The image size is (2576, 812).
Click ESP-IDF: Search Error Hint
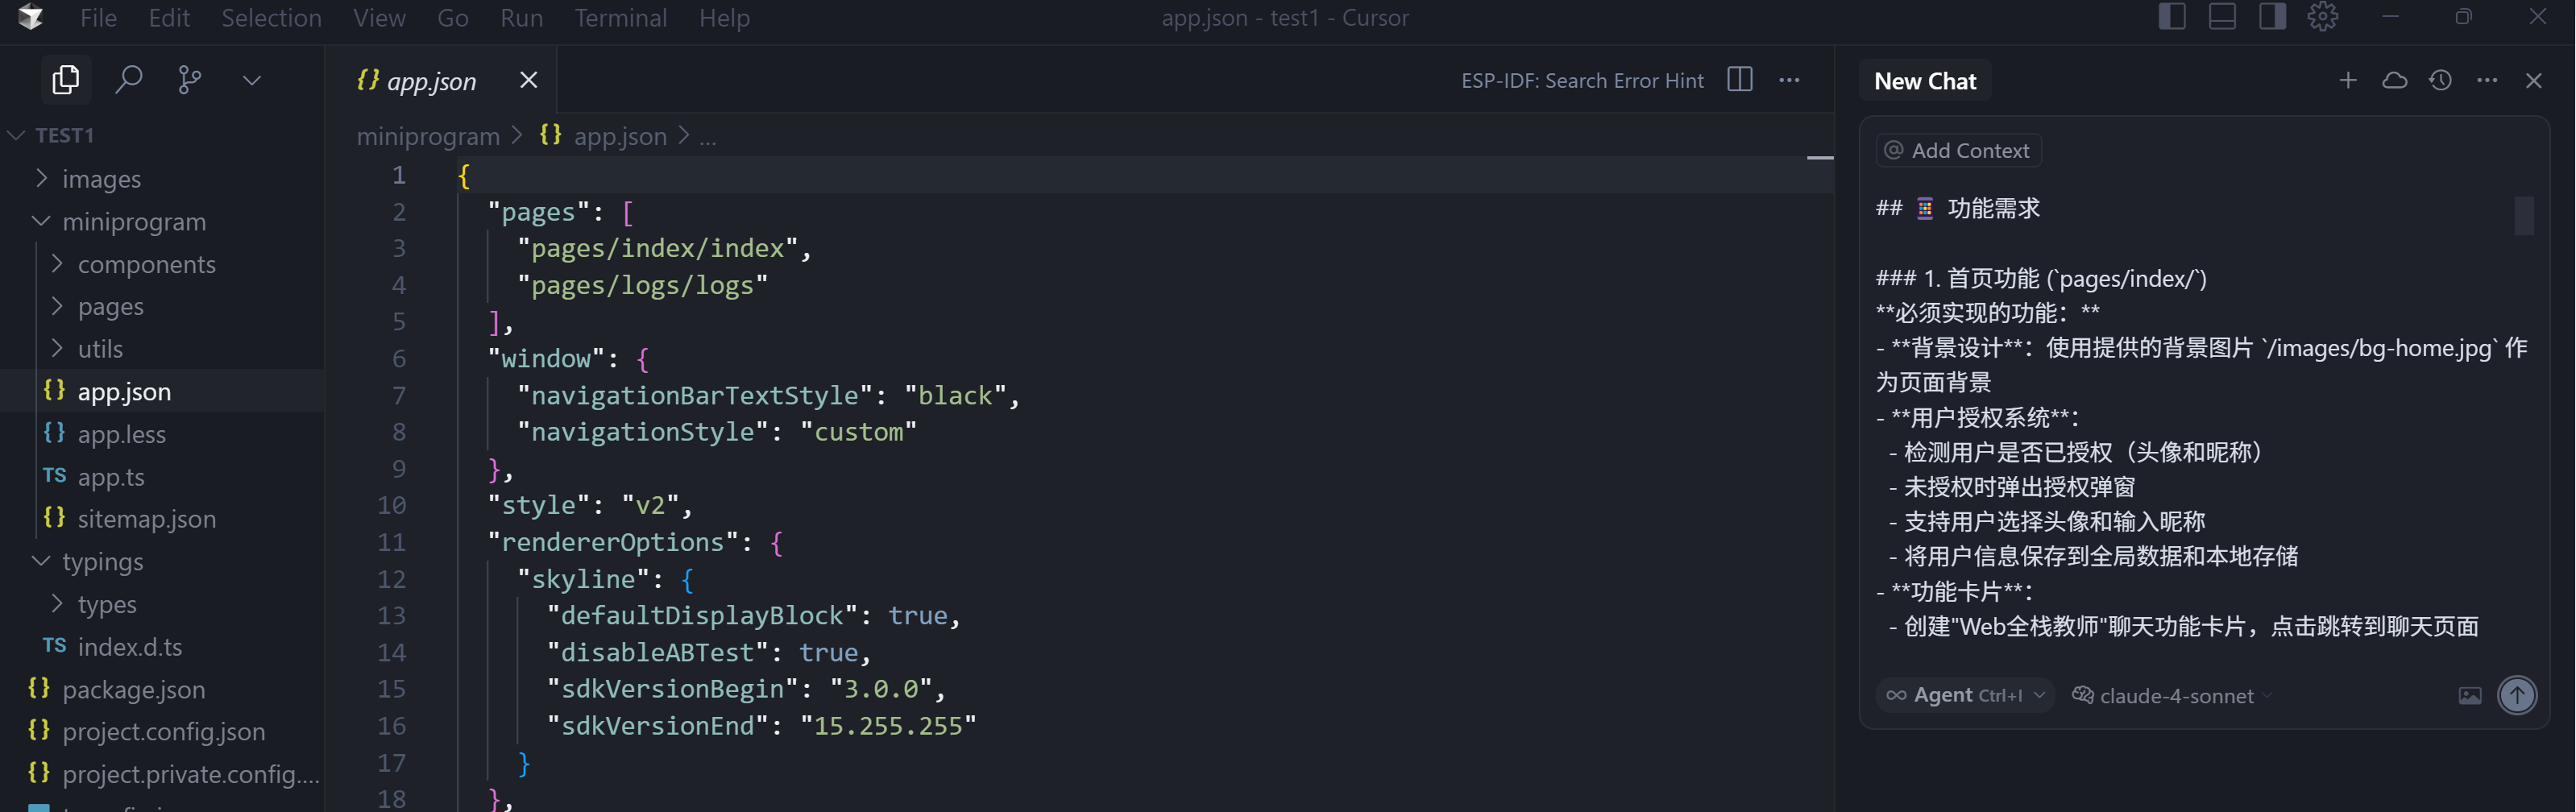tap(1582, 81)
